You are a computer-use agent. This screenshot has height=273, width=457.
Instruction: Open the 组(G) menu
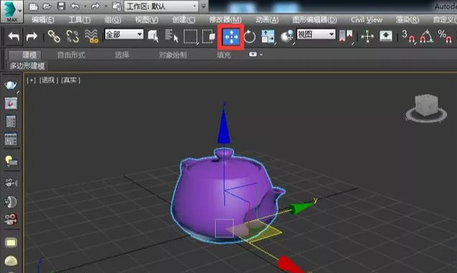pyautogui.click(x=113, y=20)
